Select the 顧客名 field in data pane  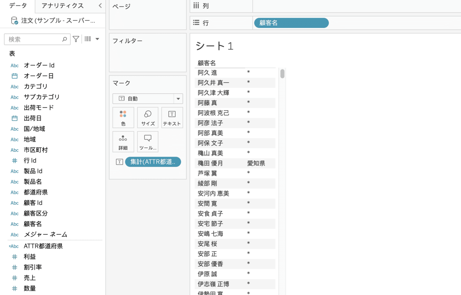pyautogui.click(x=33, y=224)
